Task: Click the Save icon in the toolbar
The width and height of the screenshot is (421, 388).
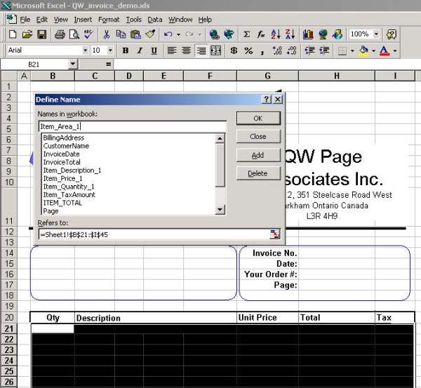Action: 41,34
